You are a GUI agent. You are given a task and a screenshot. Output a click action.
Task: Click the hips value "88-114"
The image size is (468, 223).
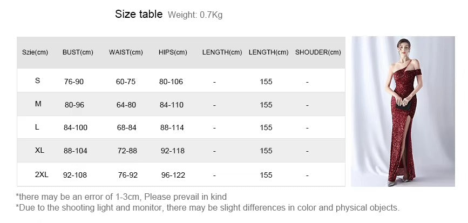click(x=172, y=127)
